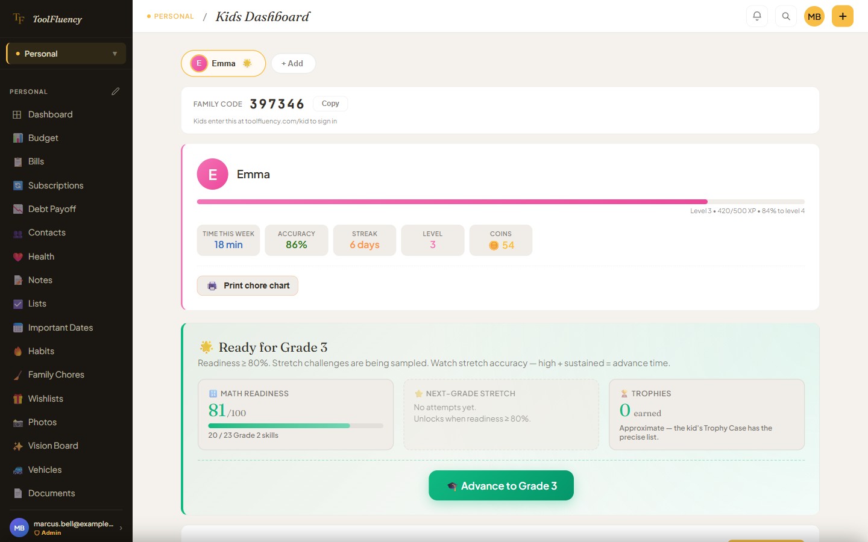The width and height of the screenshot is (868, 542).
Task: Click the Math Readiness 81/100 card
Action: click(x=295, y=414)
